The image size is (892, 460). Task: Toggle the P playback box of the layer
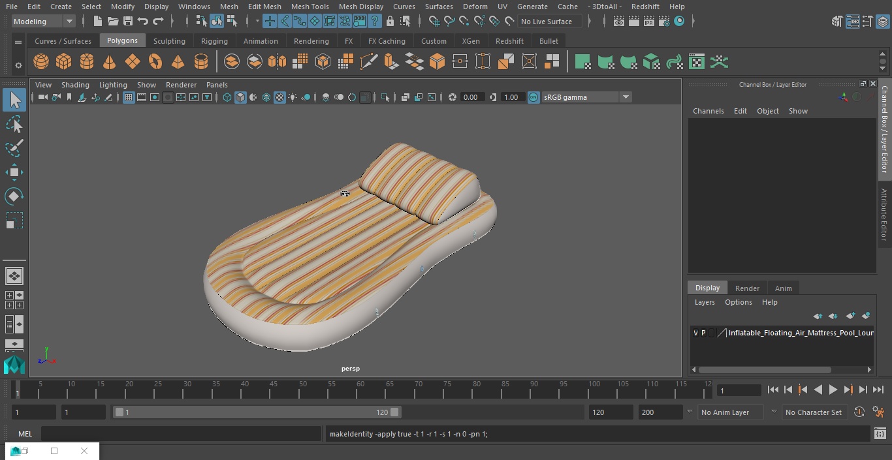(703, 333)
